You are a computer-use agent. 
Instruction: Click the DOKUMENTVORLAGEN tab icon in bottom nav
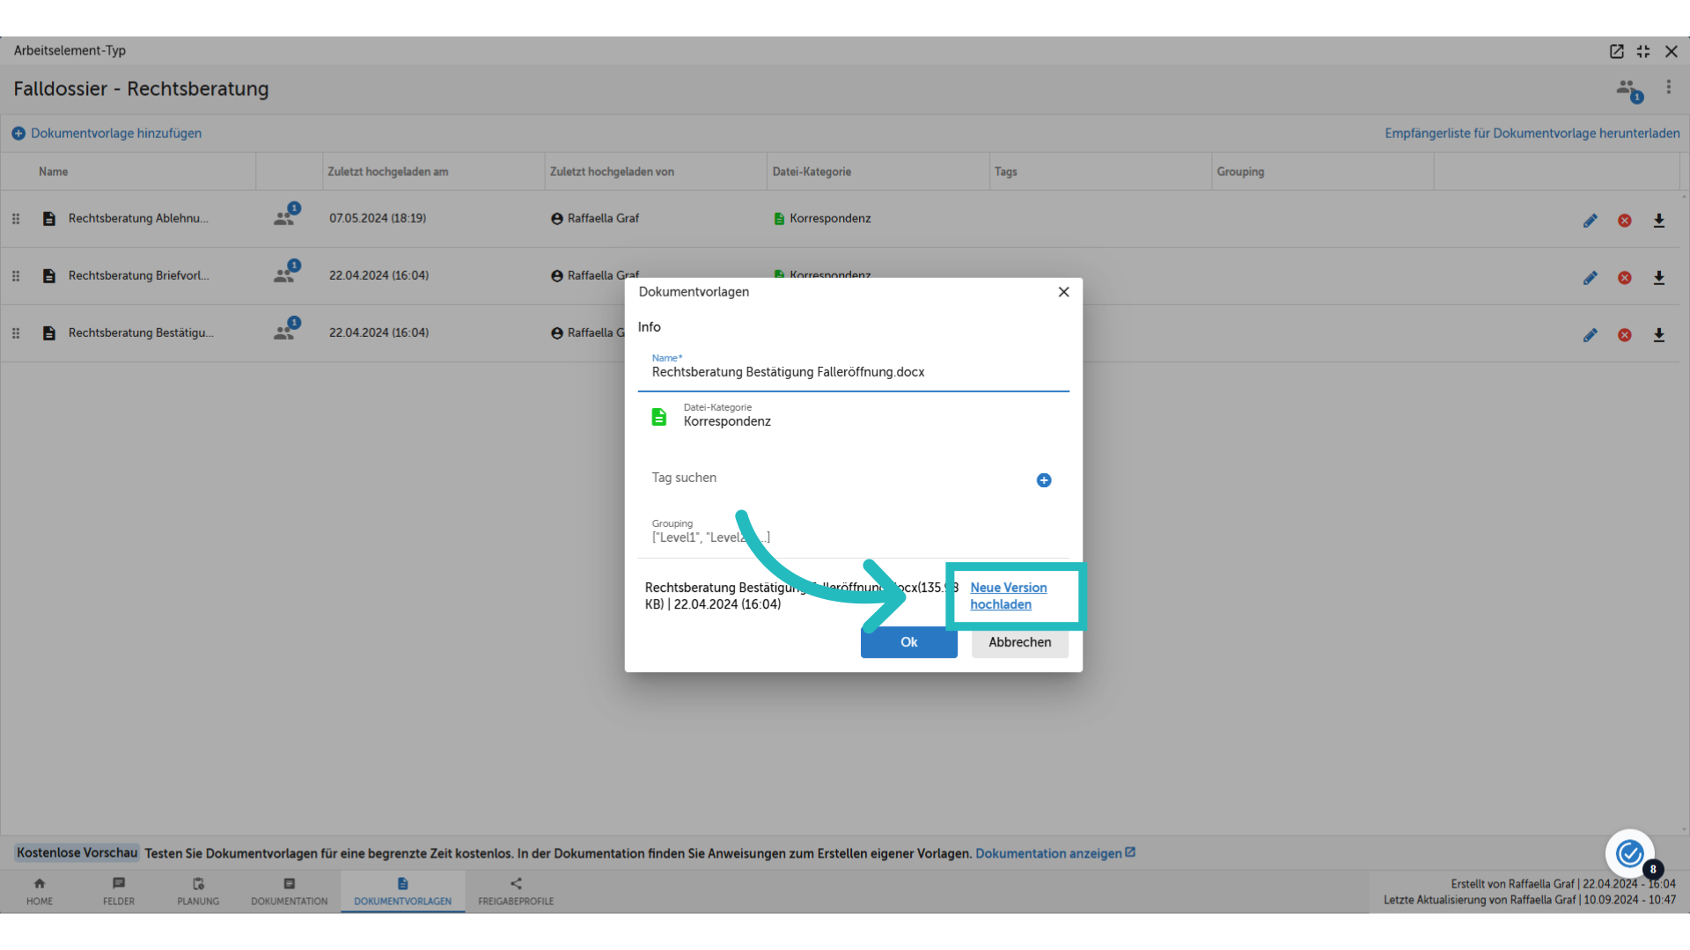tap(403, 883)
